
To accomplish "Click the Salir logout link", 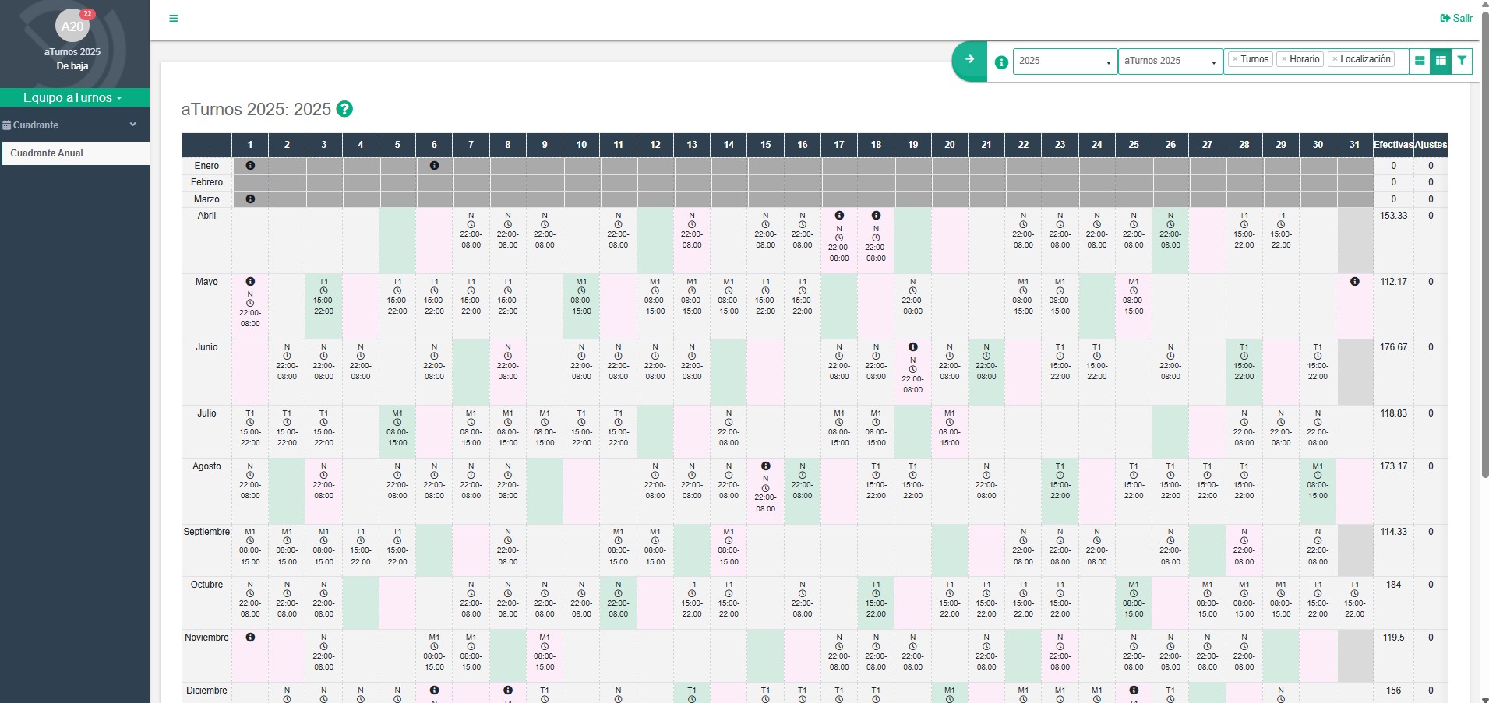I will pos(1455,19).
